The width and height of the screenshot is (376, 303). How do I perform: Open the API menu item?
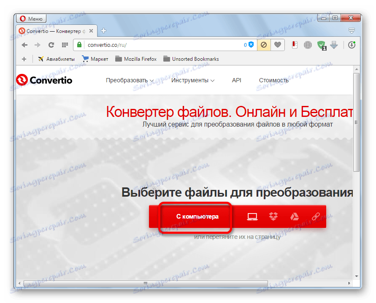click(x=236, y=80)
